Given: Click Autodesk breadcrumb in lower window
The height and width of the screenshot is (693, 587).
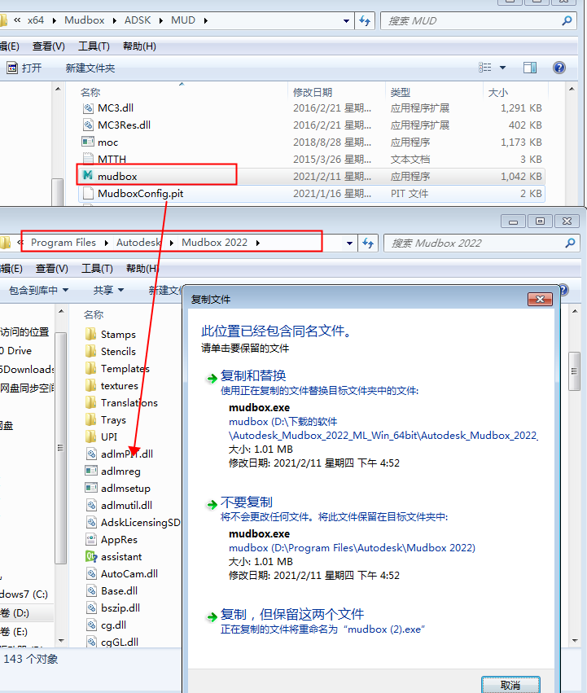Looking at the screenshot, I should (138, 243).
